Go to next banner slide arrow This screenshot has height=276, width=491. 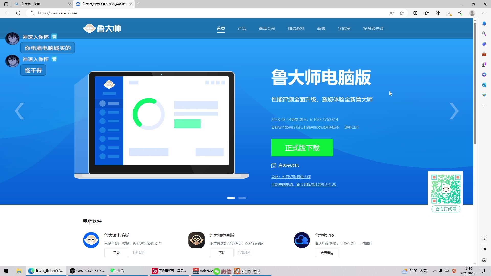pos(454,111)
